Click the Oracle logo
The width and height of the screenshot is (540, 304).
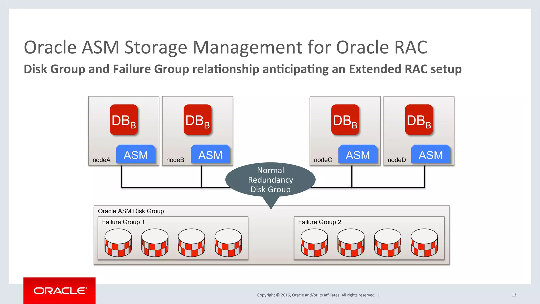click(60, 291)
